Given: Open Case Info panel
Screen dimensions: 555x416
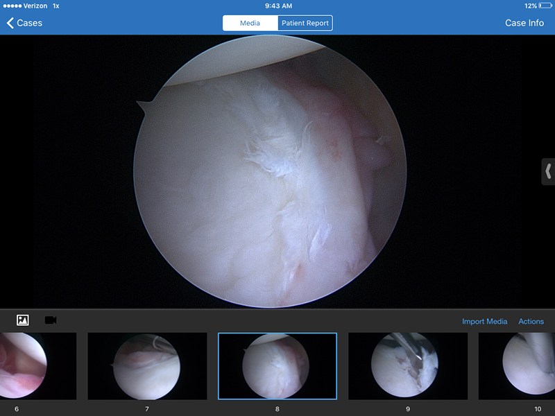Looking at the screenshot, I should point(524,23).
